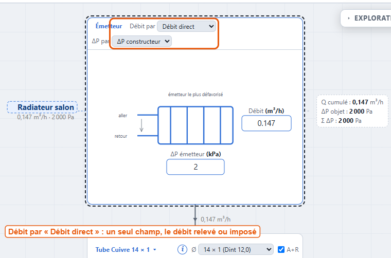Click the Q cumulé summary line

(352, 102)
